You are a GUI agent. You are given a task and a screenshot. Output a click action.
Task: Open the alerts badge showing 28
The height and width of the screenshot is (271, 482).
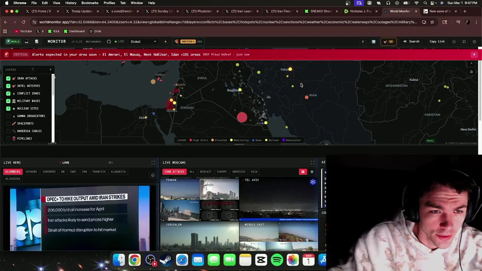388,41
